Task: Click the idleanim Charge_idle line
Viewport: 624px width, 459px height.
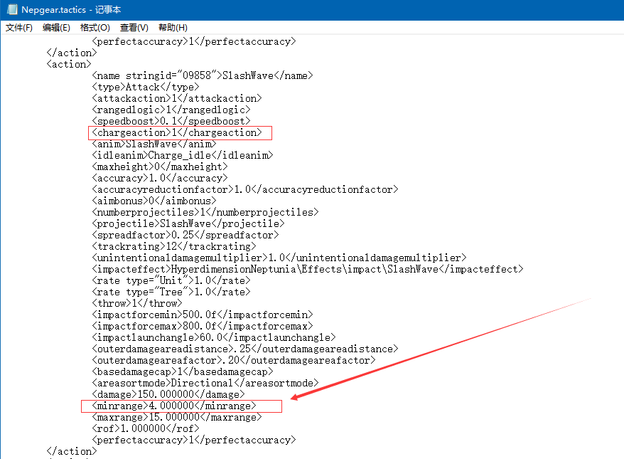Action: tap(183, 155)
